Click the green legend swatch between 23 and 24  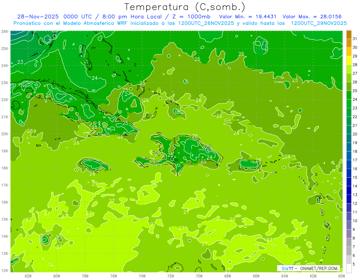[349, 104]
